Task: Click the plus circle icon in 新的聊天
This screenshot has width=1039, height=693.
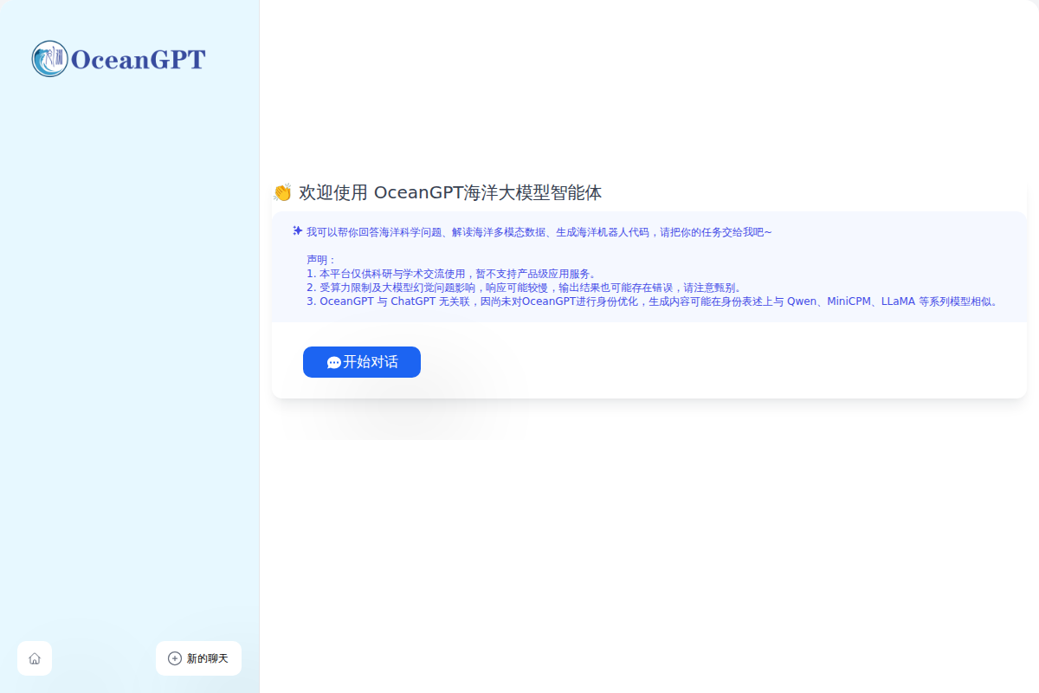Action: [x=175, y=658]
